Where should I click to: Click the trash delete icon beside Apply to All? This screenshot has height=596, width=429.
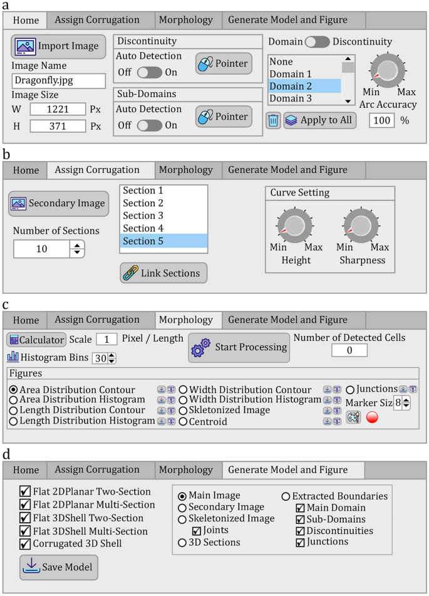click(x=273, y=120)
